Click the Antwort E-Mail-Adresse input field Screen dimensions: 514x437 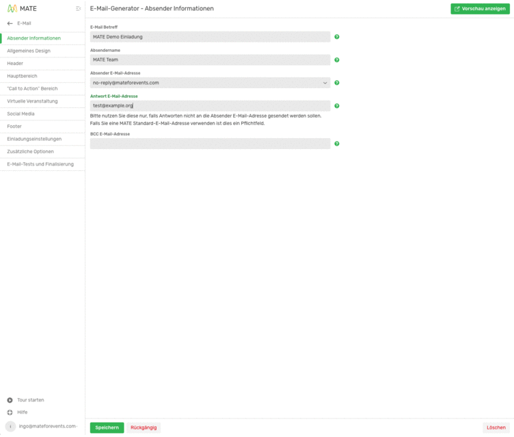click(x=210, y=105)
